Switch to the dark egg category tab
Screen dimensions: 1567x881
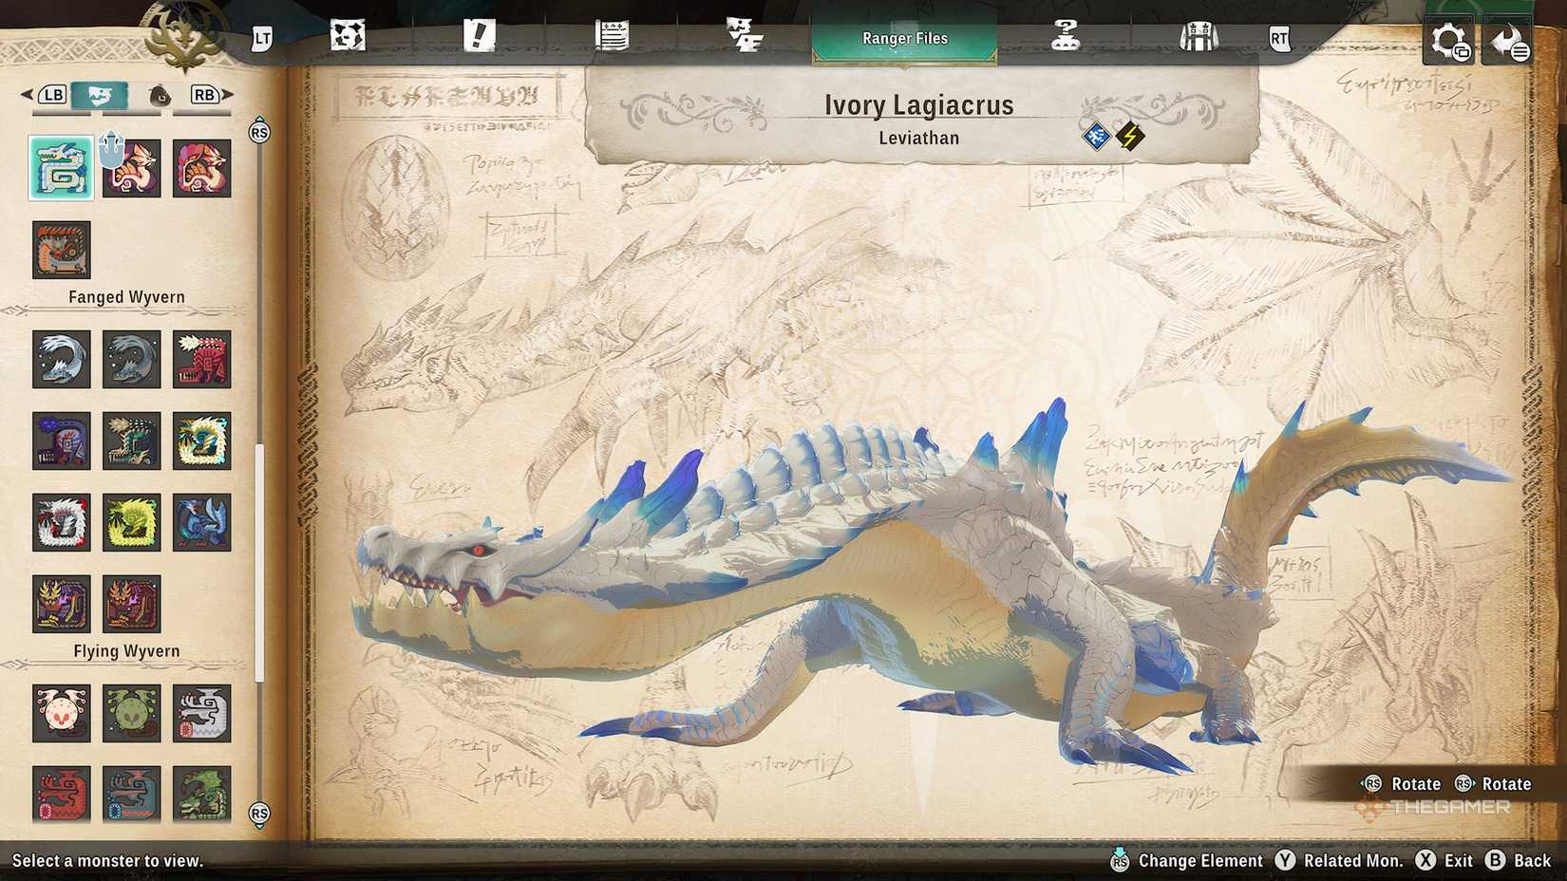(x=160, y=96)
